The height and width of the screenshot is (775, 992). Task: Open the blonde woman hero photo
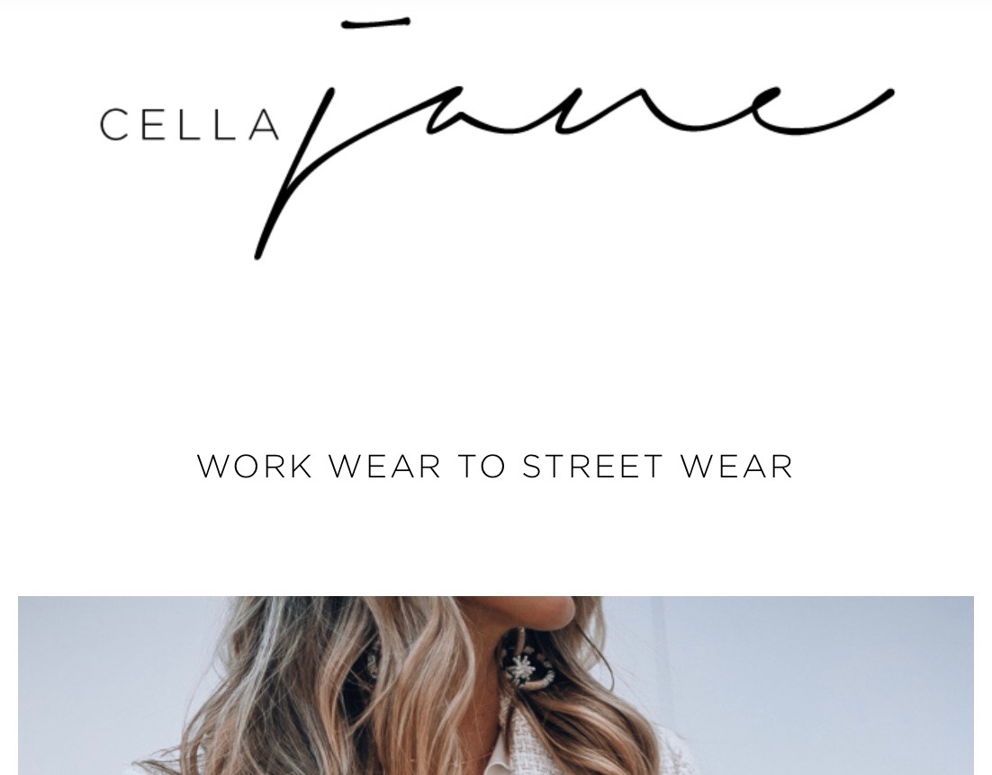pyautogui.click(x=495, y=685)
